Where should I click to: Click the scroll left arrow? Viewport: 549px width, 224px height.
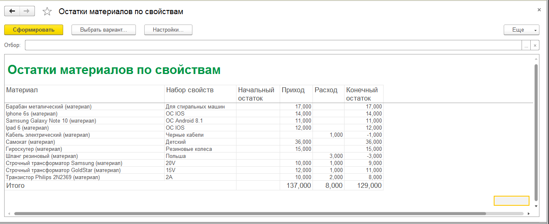(8, 214)
